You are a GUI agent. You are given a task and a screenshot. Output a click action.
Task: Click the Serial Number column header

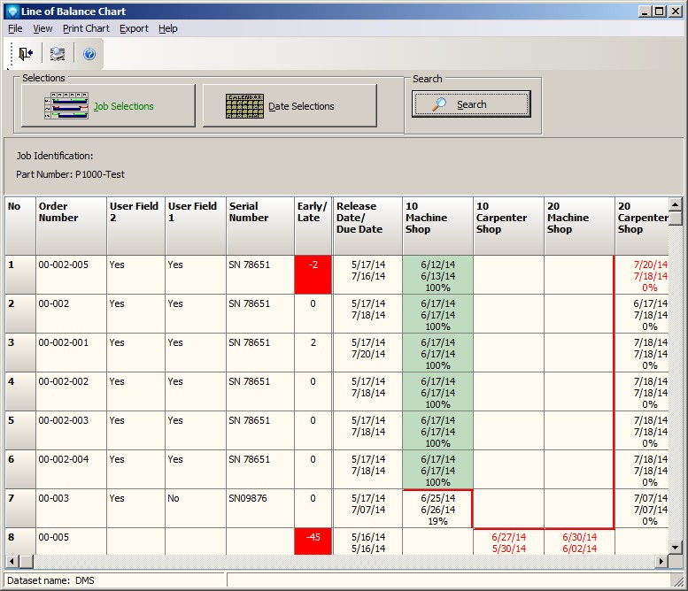pos(260,226)
